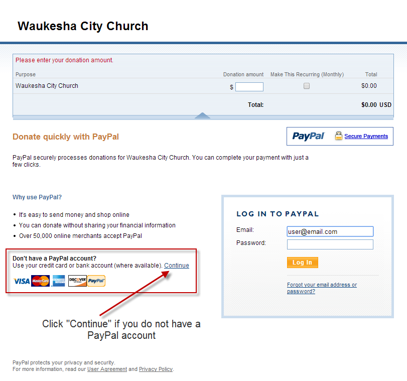Image resolution: width=407 pixels, height=381 pixels.
Task: Click Continue to pay without PayPal account
Action: (x=177, y=266)
